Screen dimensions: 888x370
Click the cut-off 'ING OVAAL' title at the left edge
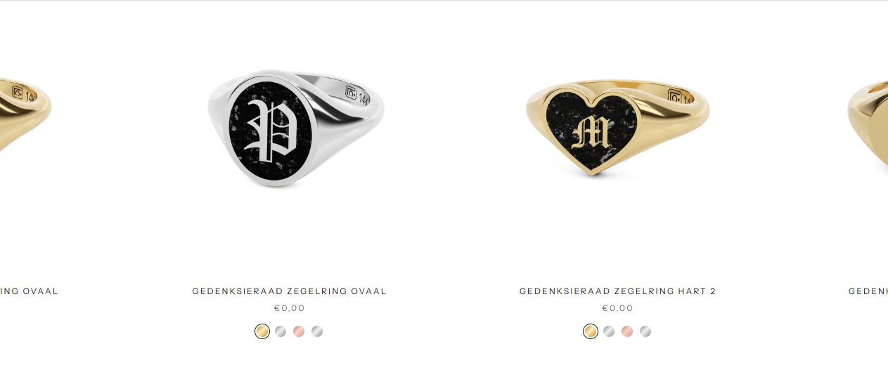tap(29, 291)
